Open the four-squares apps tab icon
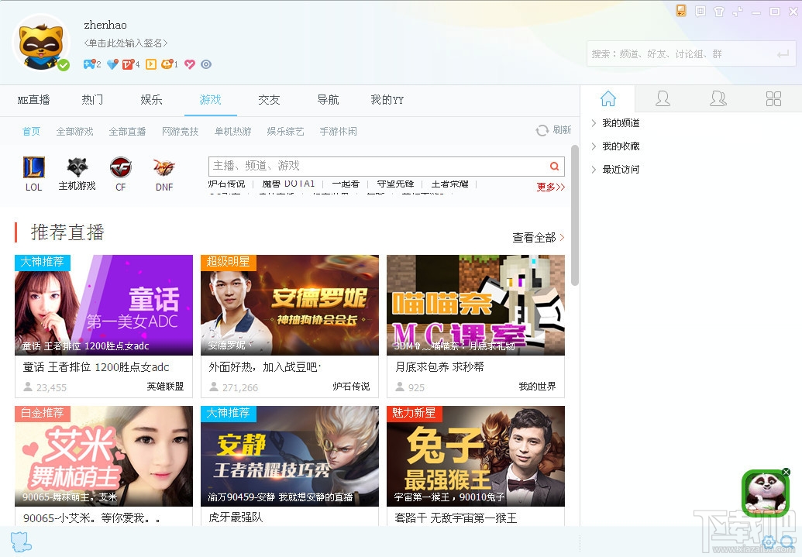802x557 pixels. [x=773, y=98]
